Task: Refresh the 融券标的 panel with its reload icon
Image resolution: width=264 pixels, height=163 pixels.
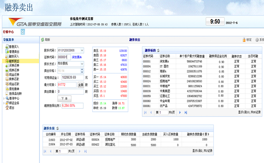Action: click(158, 50)
